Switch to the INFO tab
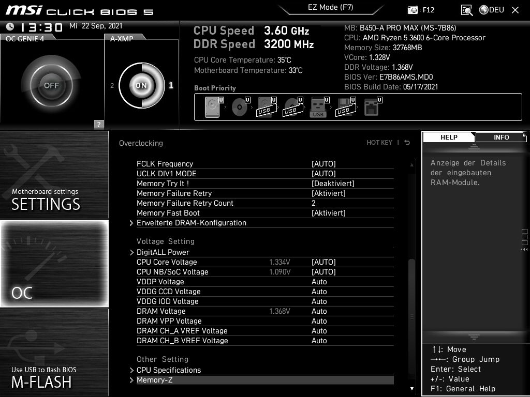 tap(500, 137)
